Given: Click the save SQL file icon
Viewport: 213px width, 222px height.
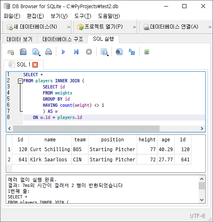Looking at the screenshot, I should click(35, 52).
